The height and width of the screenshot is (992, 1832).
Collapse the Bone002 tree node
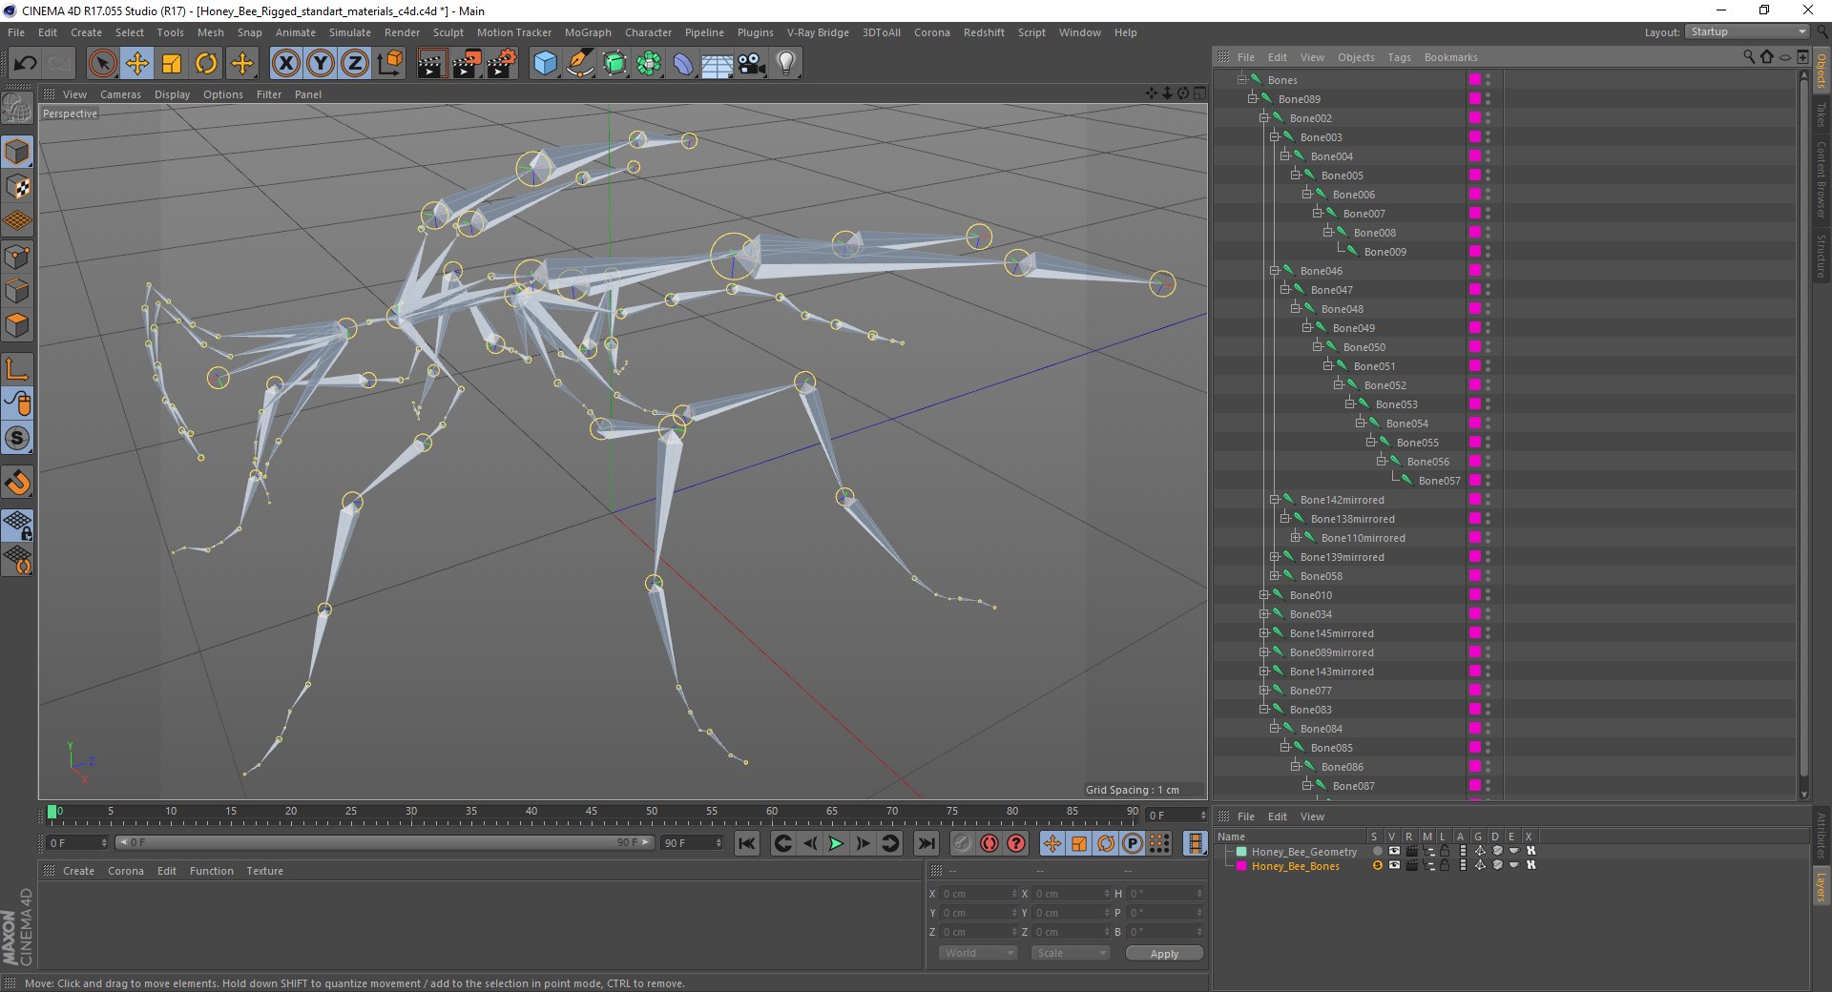(1263, 117)
